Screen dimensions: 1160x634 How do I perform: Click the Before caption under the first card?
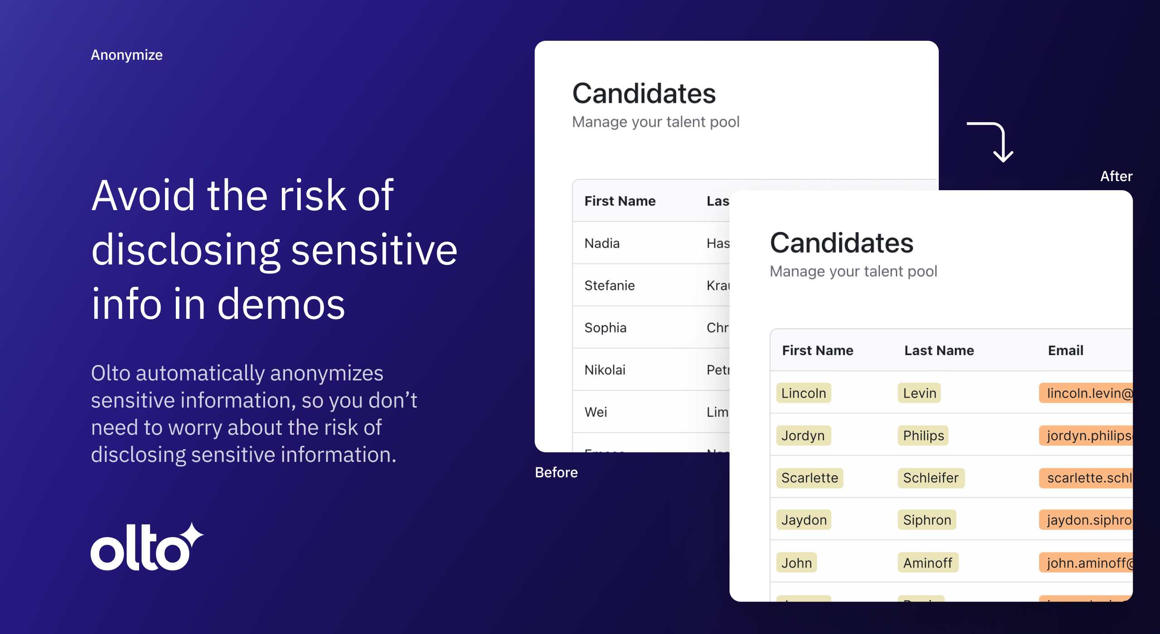point(556,472)
